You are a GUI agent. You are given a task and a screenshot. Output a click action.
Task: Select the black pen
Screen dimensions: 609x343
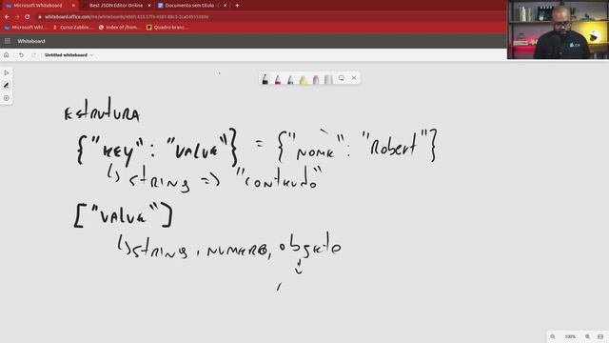click(x=265, y=79)
